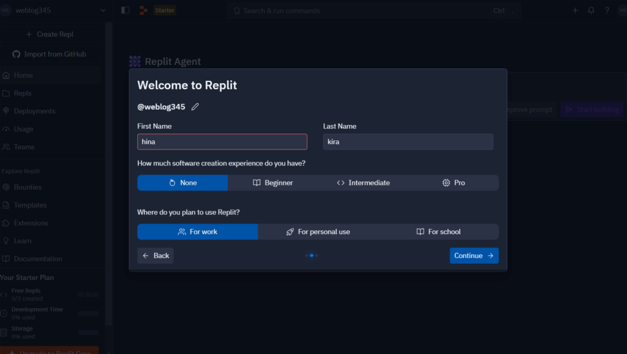Select None experience level

pyautogui.click(x=182, y=183)
